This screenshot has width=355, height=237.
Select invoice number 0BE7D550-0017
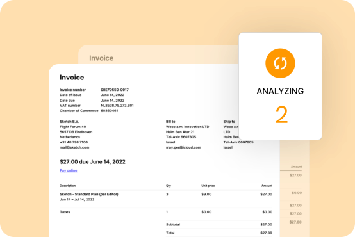click(x=115, y=90)
